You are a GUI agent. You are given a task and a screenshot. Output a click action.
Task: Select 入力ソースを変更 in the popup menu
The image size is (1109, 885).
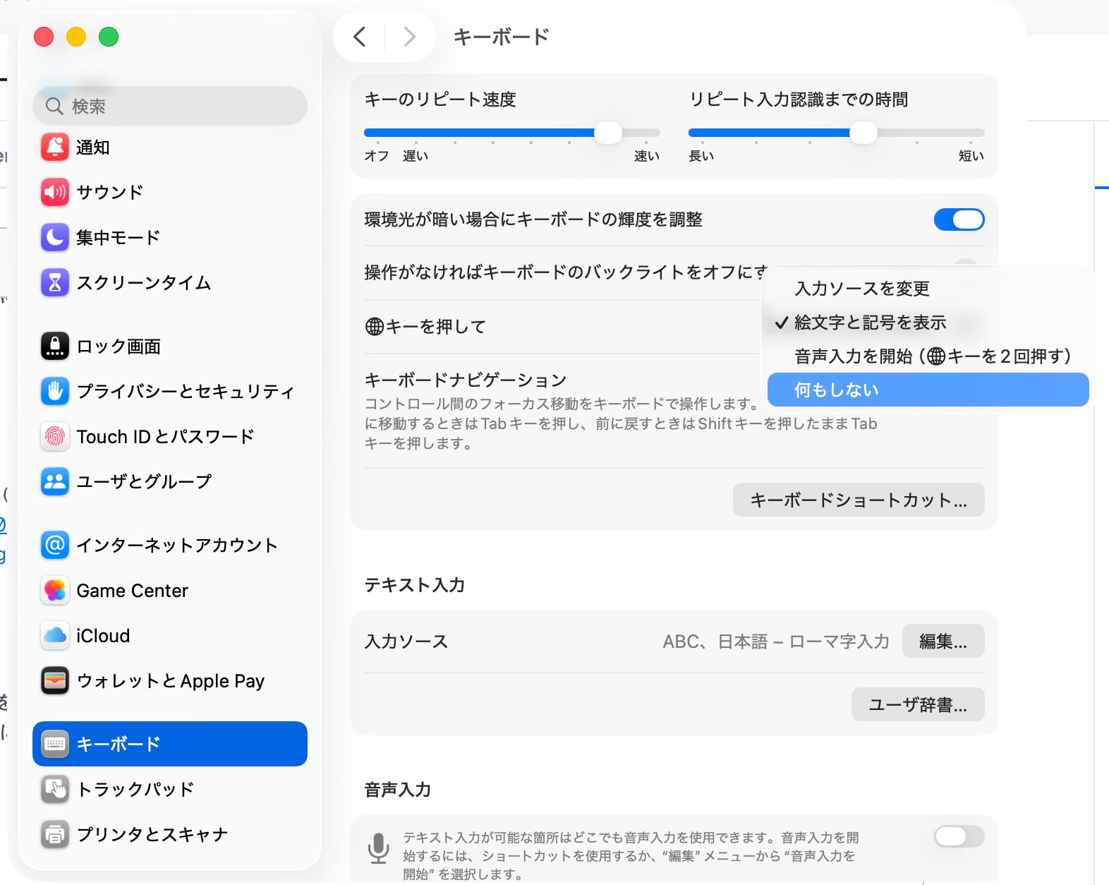862,289
